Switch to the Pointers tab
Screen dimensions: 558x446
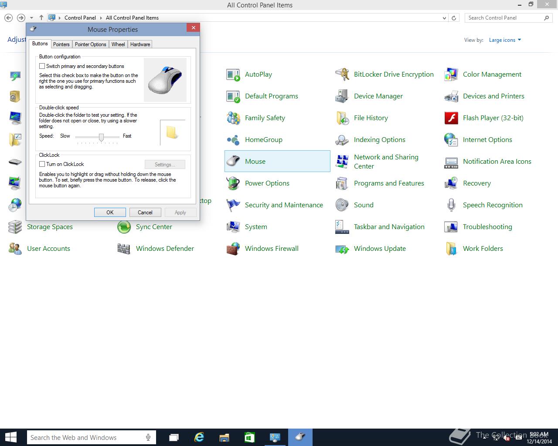point(61,44)
